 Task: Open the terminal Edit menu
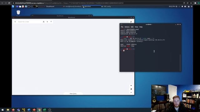(132, 27)
